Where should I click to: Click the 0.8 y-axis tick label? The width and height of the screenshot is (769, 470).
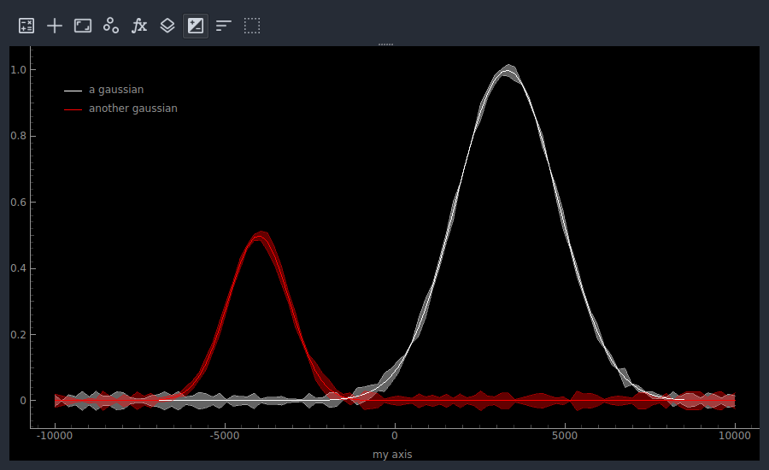pos(18,136)
